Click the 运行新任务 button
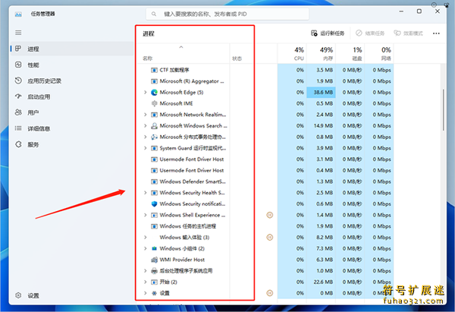This screenshot has height=312, width=455. 328,33
